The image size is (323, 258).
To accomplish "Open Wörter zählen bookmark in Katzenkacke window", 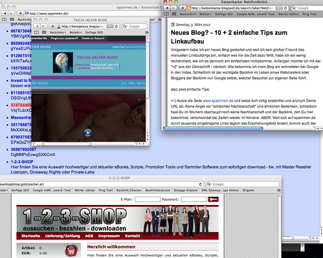I will tap(289, 14).
